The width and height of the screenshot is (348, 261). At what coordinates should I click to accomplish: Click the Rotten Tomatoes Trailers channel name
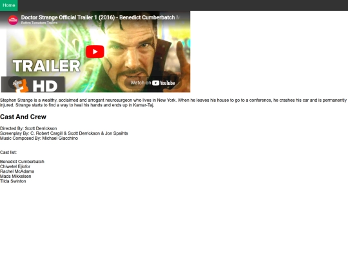(x=39, y=23)
